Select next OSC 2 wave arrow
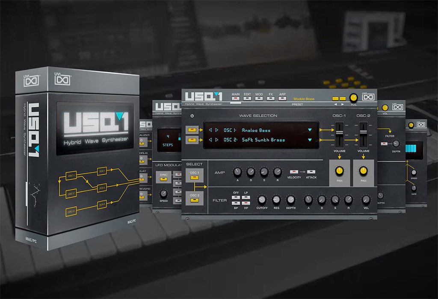The image size is (438, 299). coord(217,140)
